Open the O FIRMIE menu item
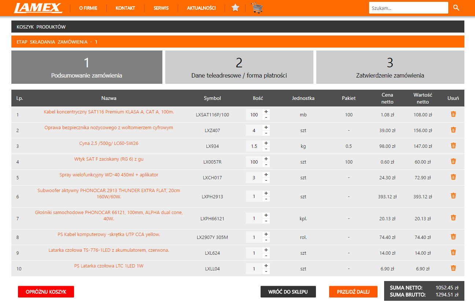Screen dimensions: 475x307 88,8
